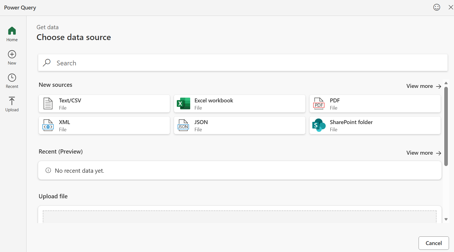Screen dimensions: 454x252
Task: Click the 'Upload file' section heading
Action: (53, 196)
